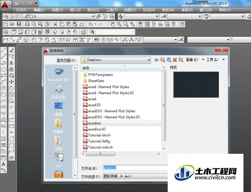Click the Plot printer icon
This screenshot has width=251, height=192.
(x=27, y=24)
